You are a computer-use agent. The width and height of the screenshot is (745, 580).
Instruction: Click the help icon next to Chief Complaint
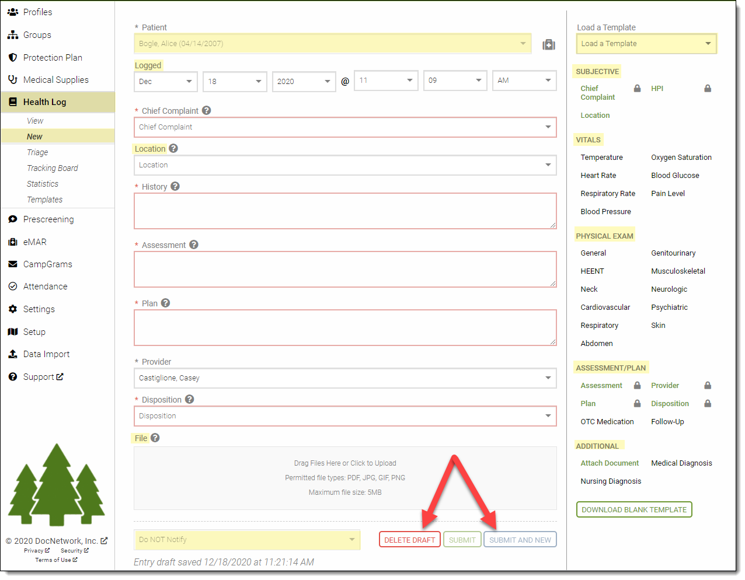point(206,110)
